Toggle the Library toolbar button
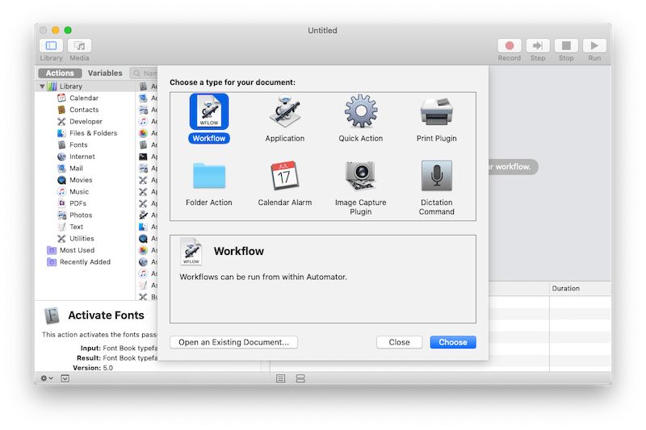Image resolution: width=646 pixels, height=430 pixels. point(51,46)
